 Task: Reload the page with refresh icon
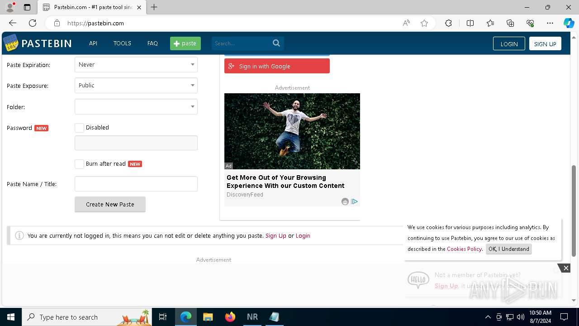pos(33,23)
